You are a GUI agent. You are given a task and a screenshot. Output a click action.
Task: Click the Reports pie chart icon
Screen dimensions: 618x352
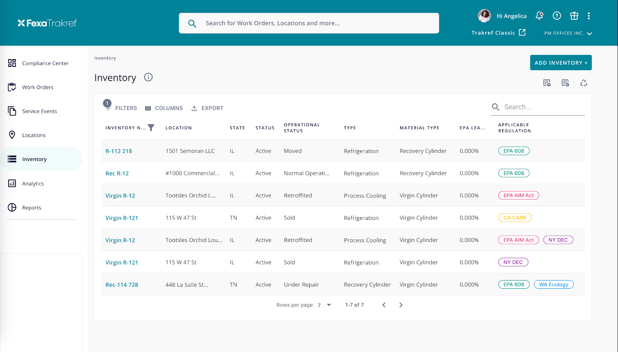pos(12,207)
